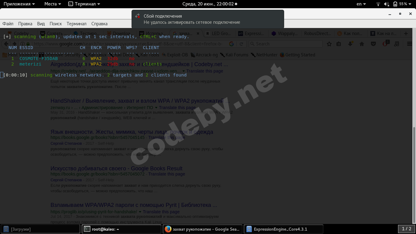Click the Firefox back arrow button

tap(7, 44)
